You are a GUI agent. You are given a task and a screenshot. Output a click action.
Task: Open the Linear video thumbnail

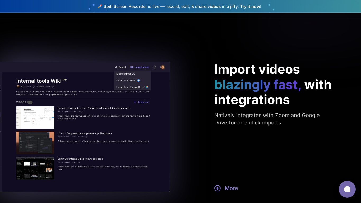[35, 143]
